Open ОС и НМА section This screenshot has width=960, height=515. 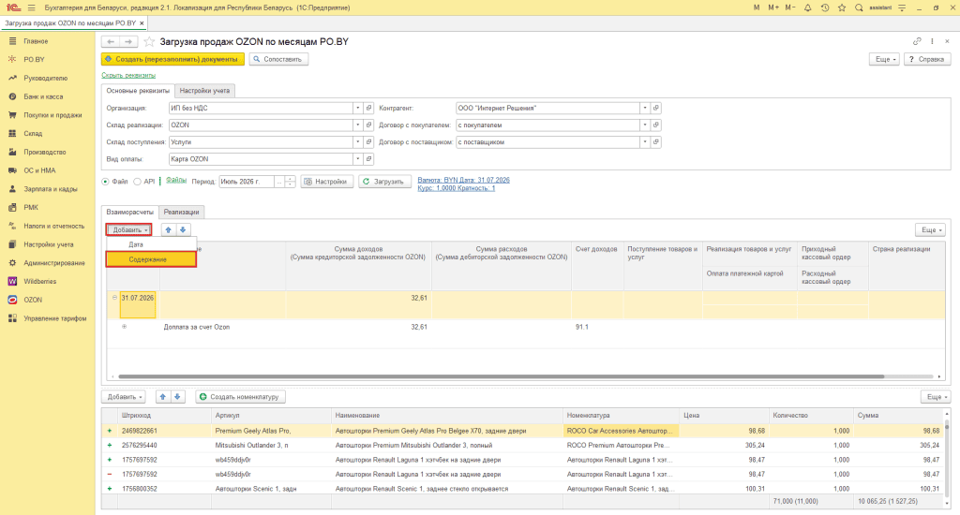tap(39, 170)
